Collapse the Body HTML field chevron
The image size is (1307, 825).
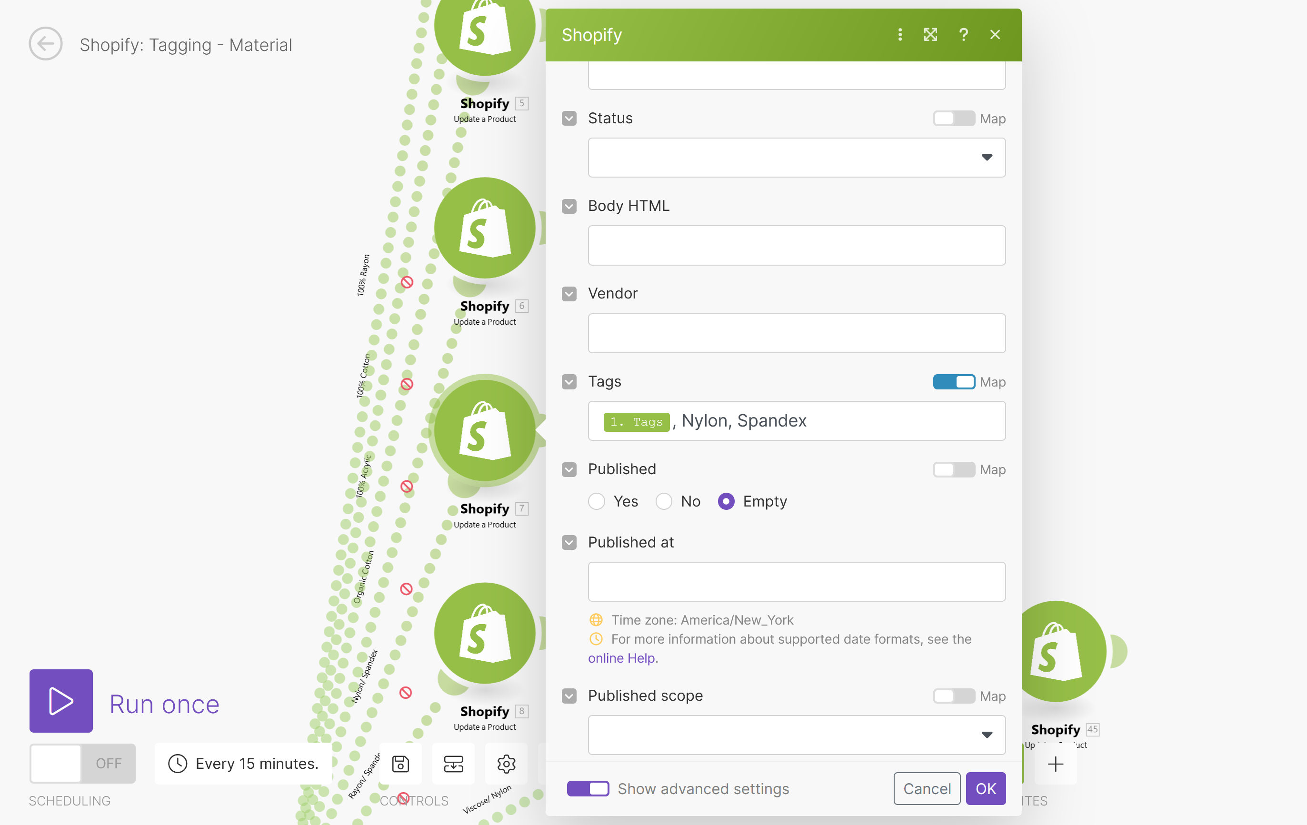(569, 206)
